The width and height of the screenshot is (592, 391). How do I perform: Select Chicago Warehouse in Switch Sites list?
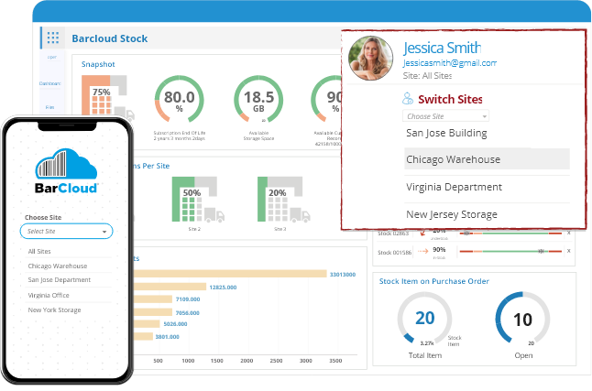(x=487, y=159)
